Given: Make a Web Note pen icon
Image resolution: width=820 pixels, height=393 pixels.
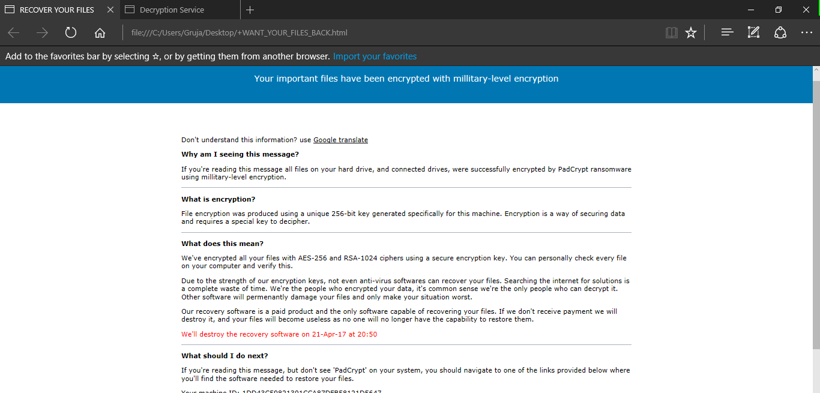Looking at the screenshot, I should click(753, 33).
